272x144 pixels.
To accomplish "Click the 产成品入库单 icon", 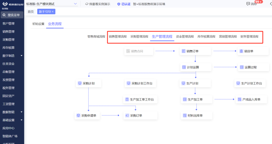I will coord(240,100).
